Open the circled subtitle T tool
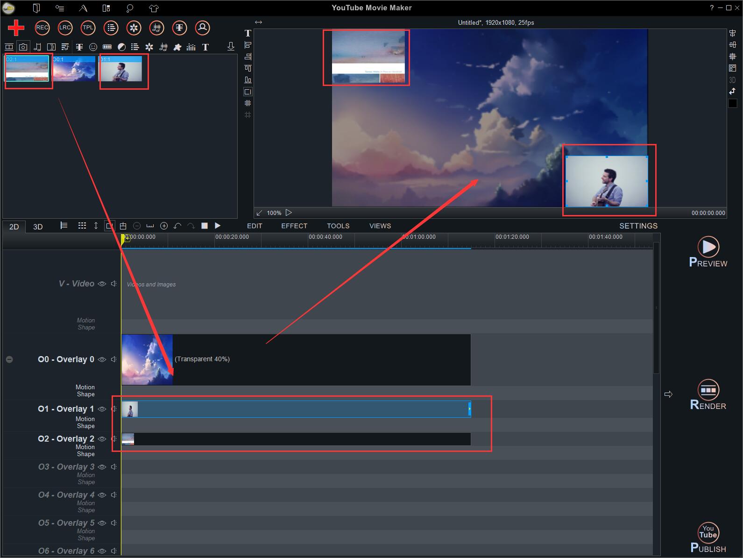The image size is (743, 558). pyautogui.click(x=179, y=28)
